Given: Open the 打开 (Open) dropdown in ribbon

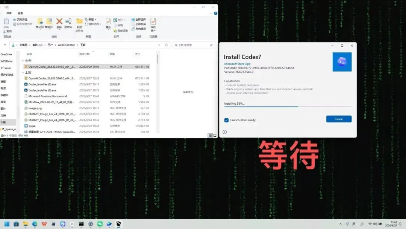Looking at the screenshot, I should [x=120, y=20].
